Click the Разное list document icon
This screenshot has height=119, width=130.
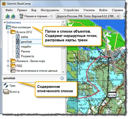click(x=18, y=51)
